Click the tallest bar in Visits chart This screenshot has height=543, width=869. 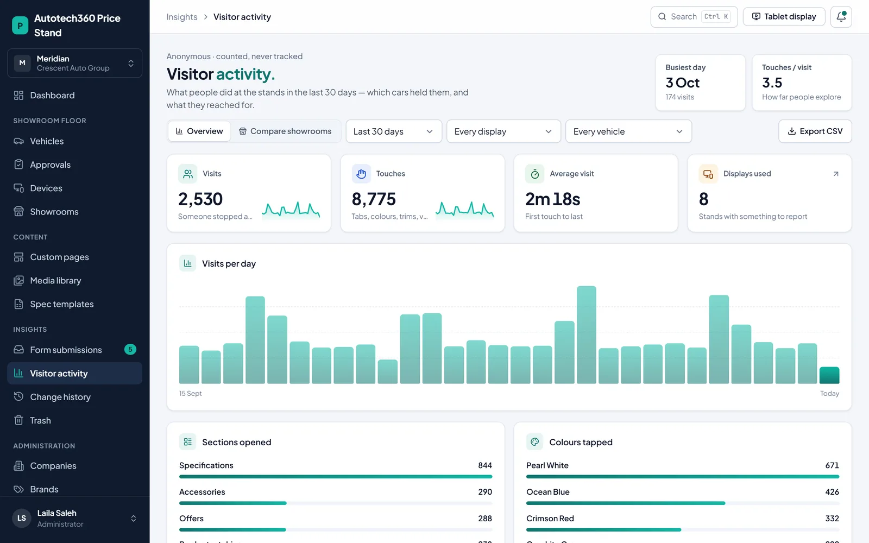tap(587, 335)
